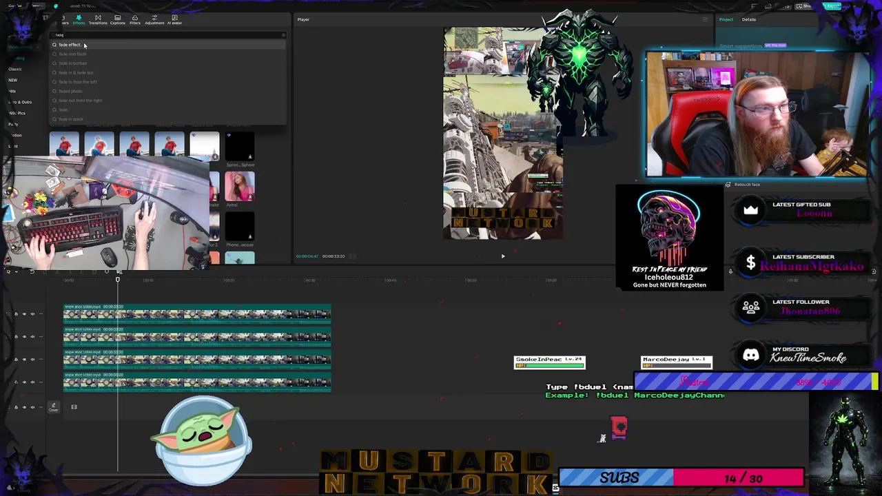Mute the third video track

click(32, 360)
